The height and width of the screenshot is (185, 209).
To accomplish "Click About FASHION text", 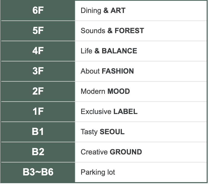I will click(x=107, y=71).
